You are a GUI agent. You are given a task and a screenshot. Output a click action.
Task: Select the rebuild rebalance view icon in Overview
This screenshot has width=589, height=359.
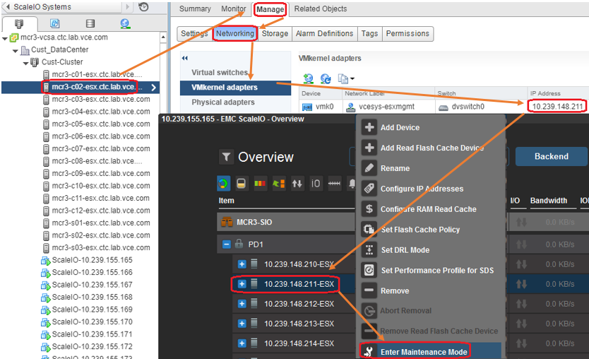pyautogui.click(x=278, y=184)
